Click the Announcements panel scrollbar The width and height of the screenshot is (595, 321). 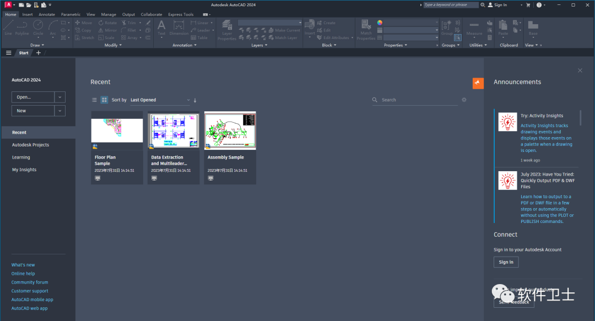(x=580, y=118)
